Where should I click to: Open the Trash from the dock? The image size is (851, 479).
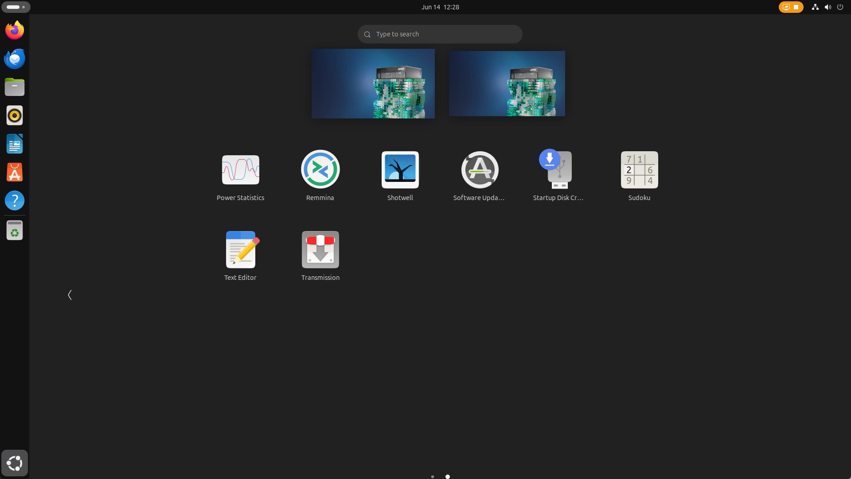[15, 230]
